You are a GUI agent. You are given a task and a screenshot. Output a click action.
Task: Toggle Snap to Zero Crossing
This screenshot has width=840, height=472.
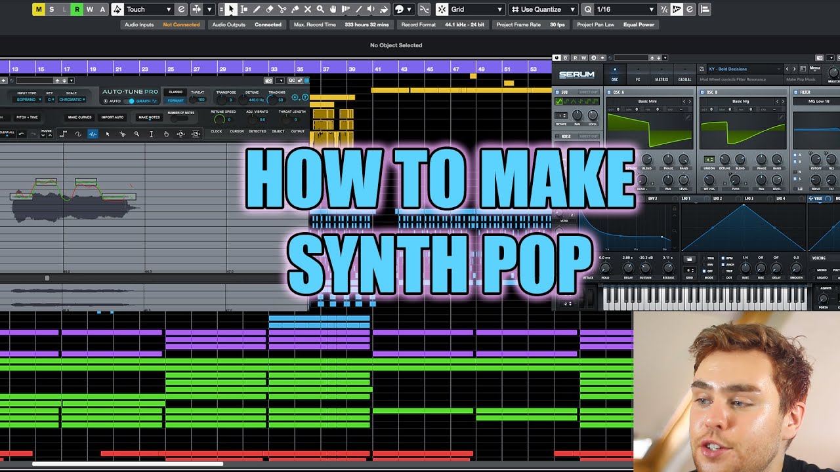[424, 9]
